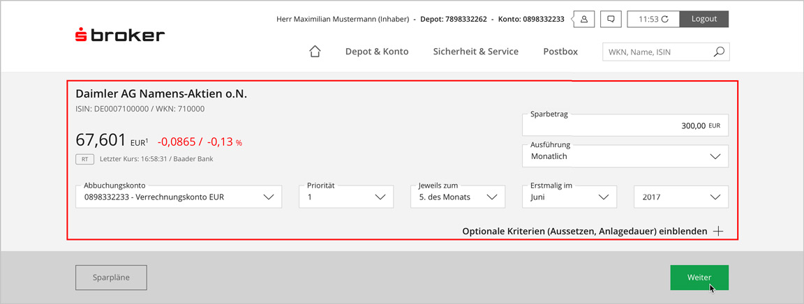804x304 pixels.
Task: Click Letzter Kurs: 16:58:31 / Baader Bank
Action: 156,159
